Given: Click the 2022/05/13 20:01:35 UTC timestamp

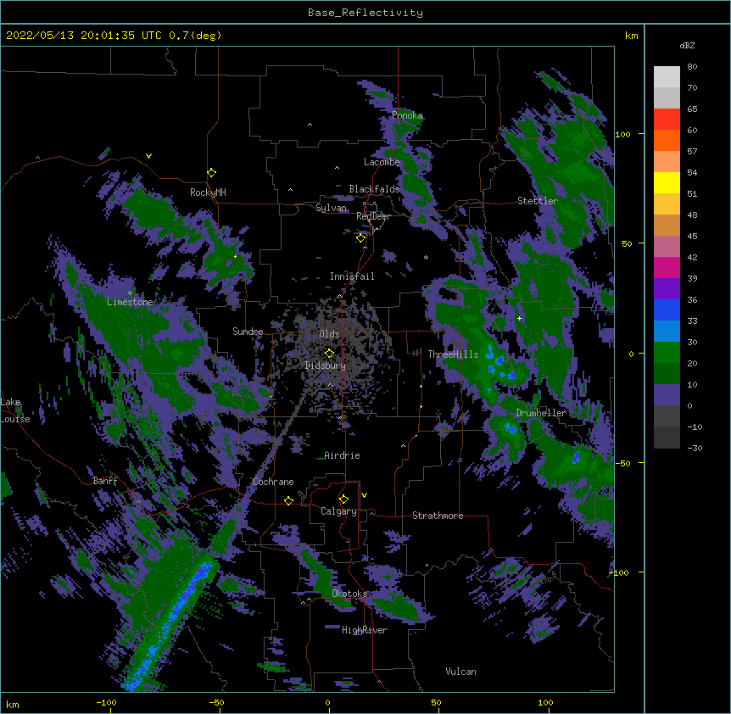Looking at the screenshot, I should [83, 36].
